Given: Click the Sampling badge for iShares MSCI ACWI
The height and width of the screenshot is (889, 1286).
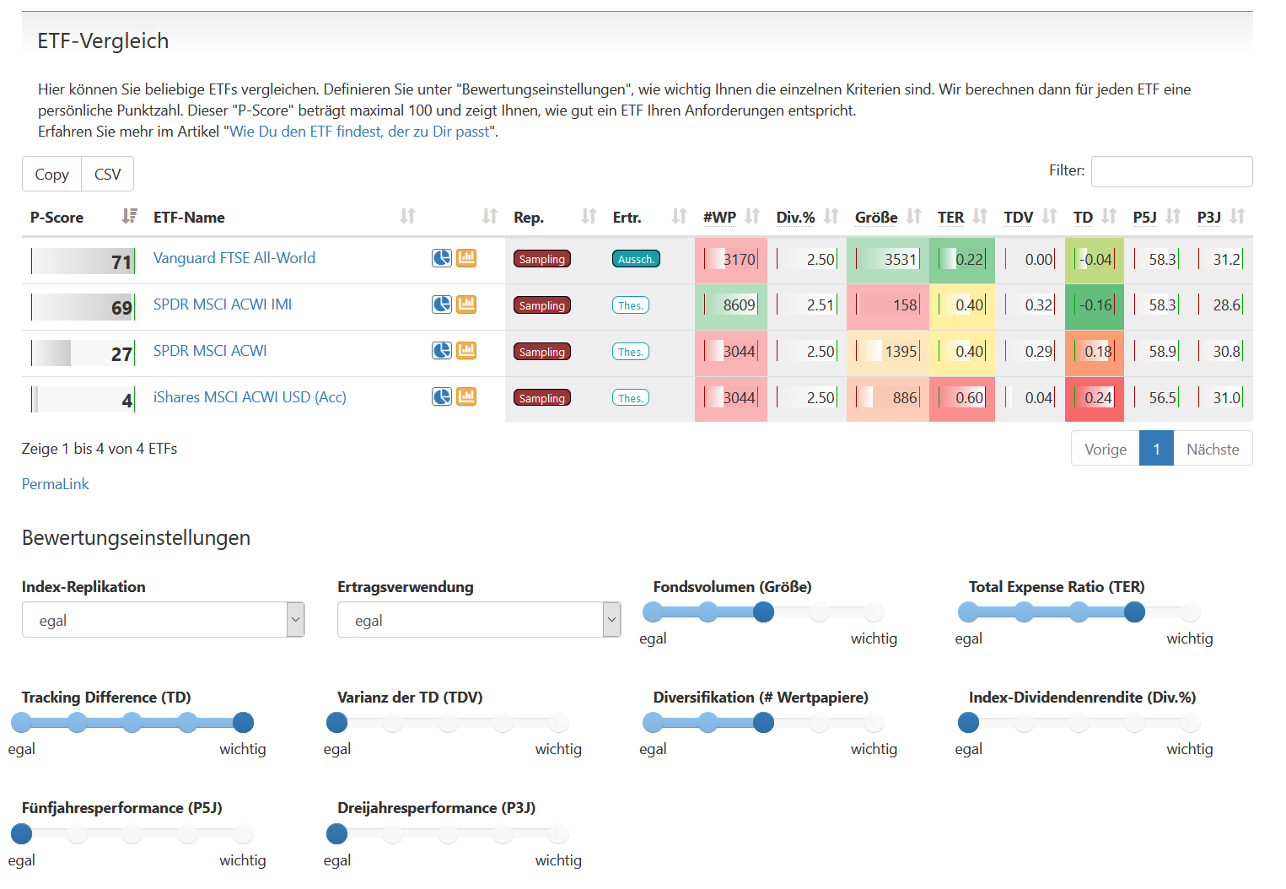Looking at the screenshot, I should [542, 398].
